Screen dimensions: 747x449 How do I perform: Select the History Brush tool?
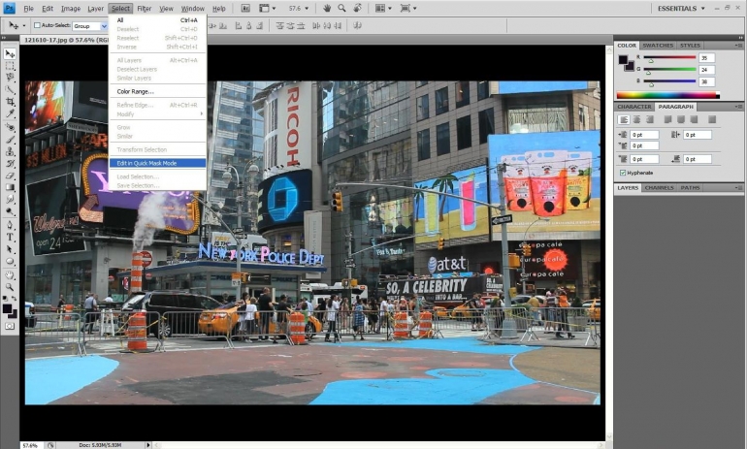10,163
